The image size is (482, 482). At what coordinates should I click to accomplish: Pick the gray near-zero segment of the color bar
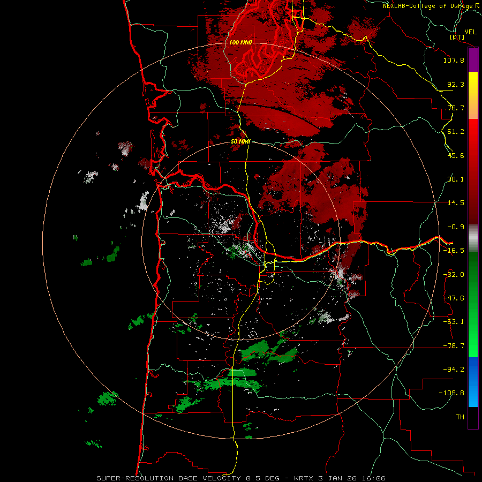(473, 238)
